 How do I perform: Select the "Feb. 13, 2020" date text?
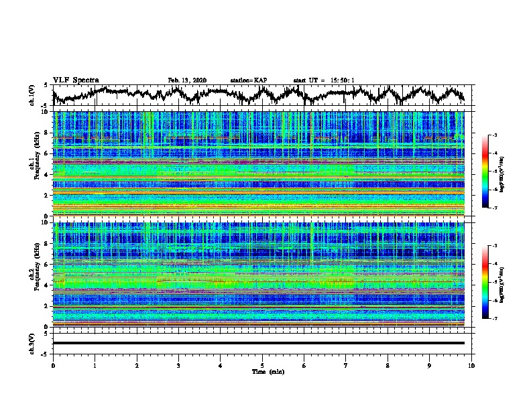pos(187,80)
